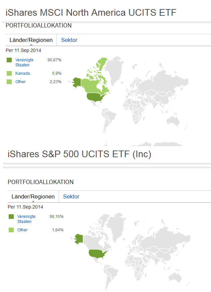Image resolution: width=211 pixels, height=292 pixels.
Task: Click Vereinigte Staaten link in MSCI North America legend
Action: 23,62
